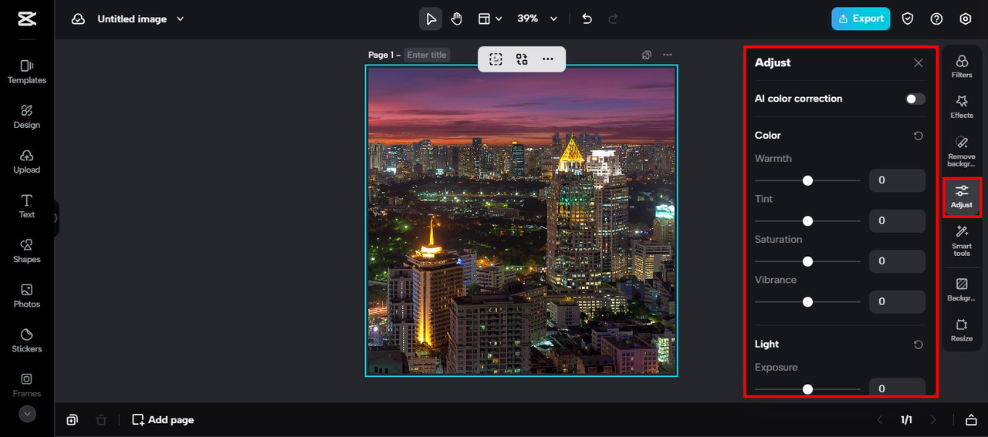Go to previous page arrow
Image resolution: width=988 pixels, height=437 pixels.
[879, 420]
